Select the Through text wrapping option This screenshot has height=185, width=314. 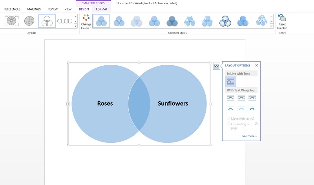click(x=252, y=99)
